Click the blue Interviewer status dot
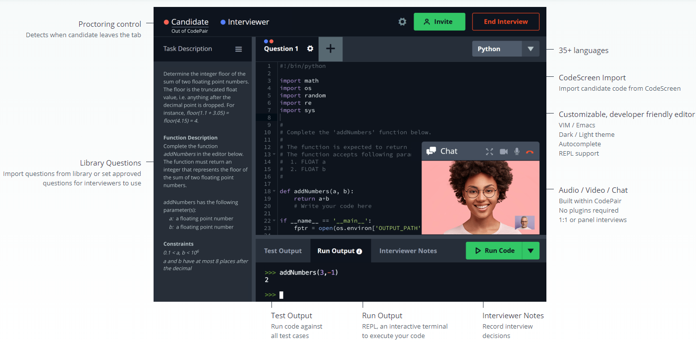 pyautogui.click(x=223, y=22)
